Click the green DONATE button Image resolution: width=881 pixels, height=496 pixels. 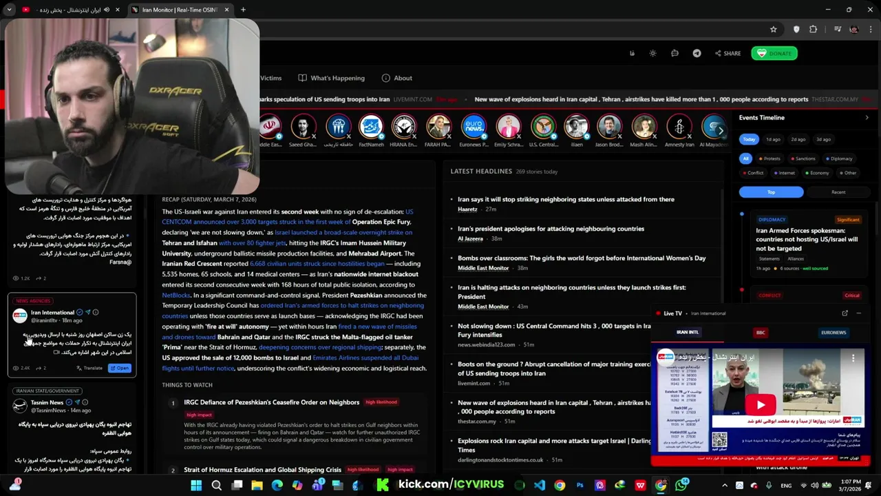[774, 53]
